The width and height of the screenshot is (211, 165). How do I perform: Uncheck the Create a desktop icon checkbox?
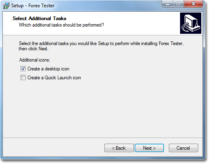[23, 69]
